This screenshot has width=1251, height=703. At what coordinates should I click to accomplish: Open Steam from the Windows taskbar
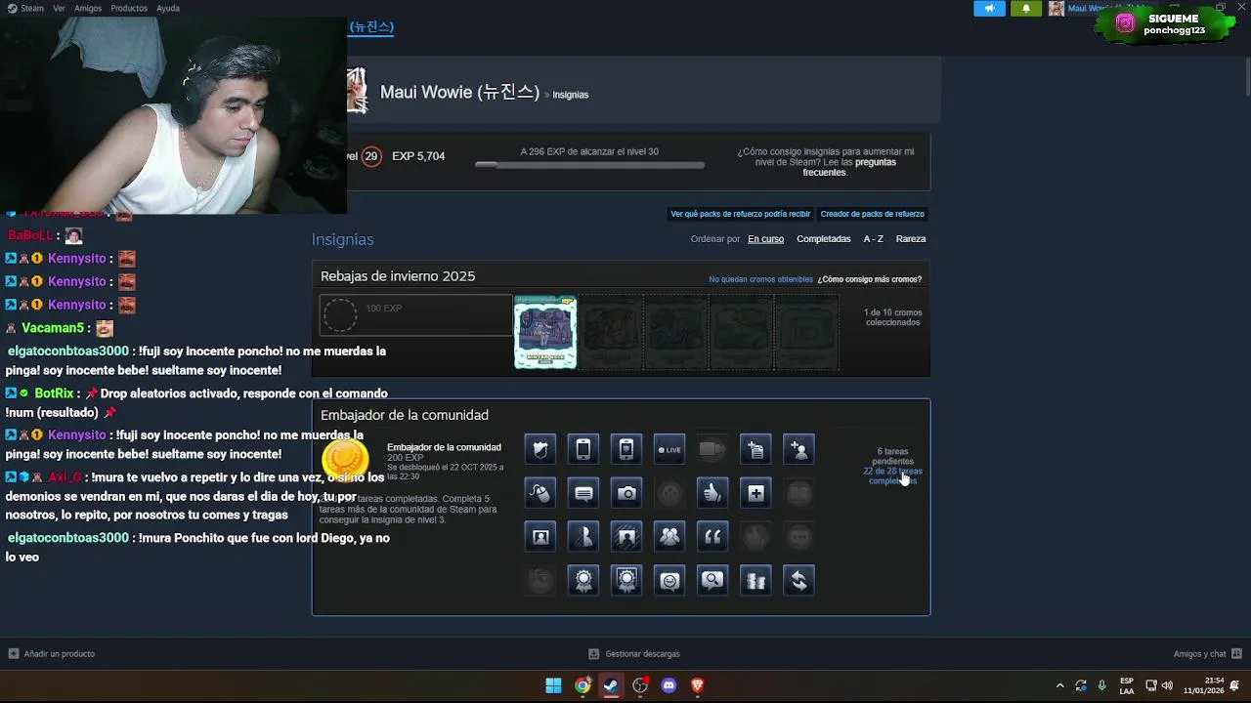point(611,685)
